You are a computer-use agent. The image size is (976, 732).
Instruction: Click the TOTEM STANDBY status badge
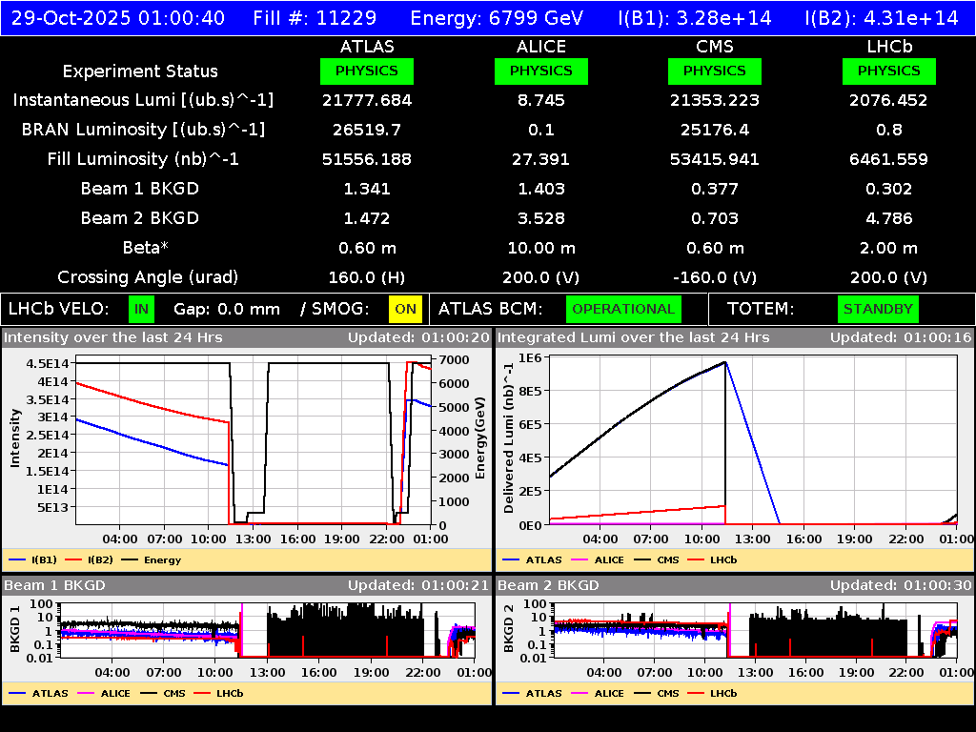pyautogui.click(x=878, y=309)
